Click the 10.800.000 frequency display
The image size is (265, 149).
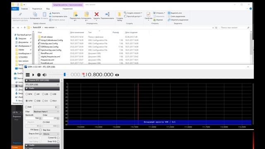click(x=99, y=74)
